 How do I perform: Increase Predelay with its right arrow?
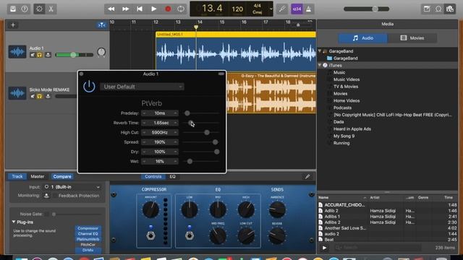[x=175, y=113]
